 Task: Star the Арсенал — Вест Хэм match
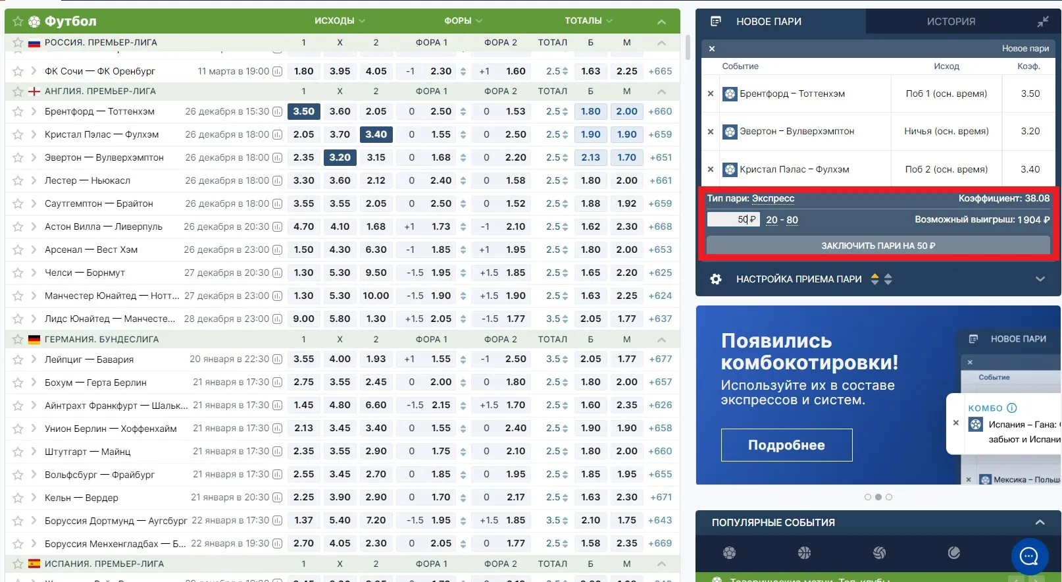(18, 250)
